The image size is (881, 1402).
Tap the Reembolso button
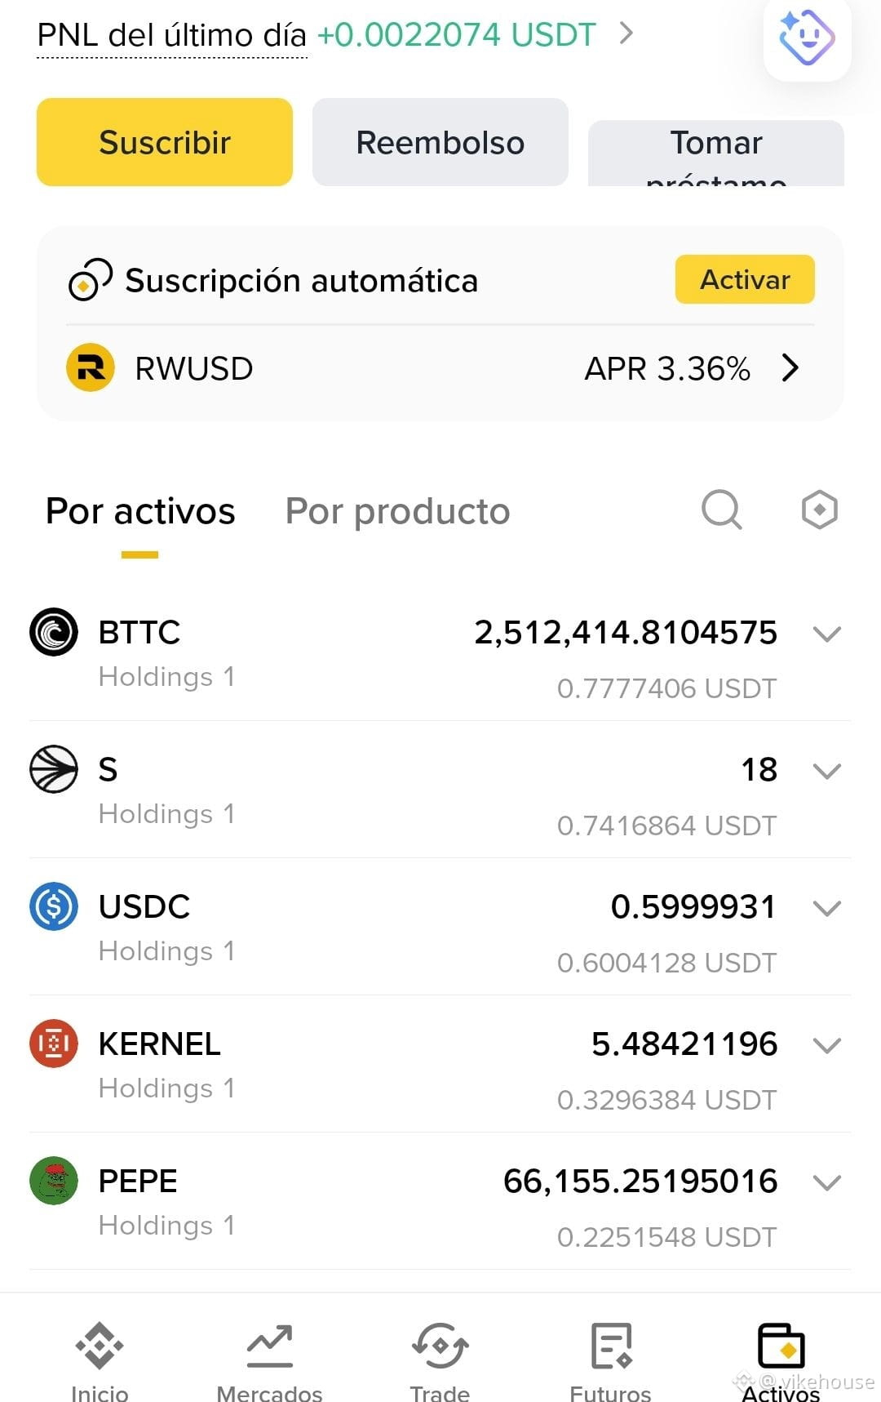click(x=440, y=142)
